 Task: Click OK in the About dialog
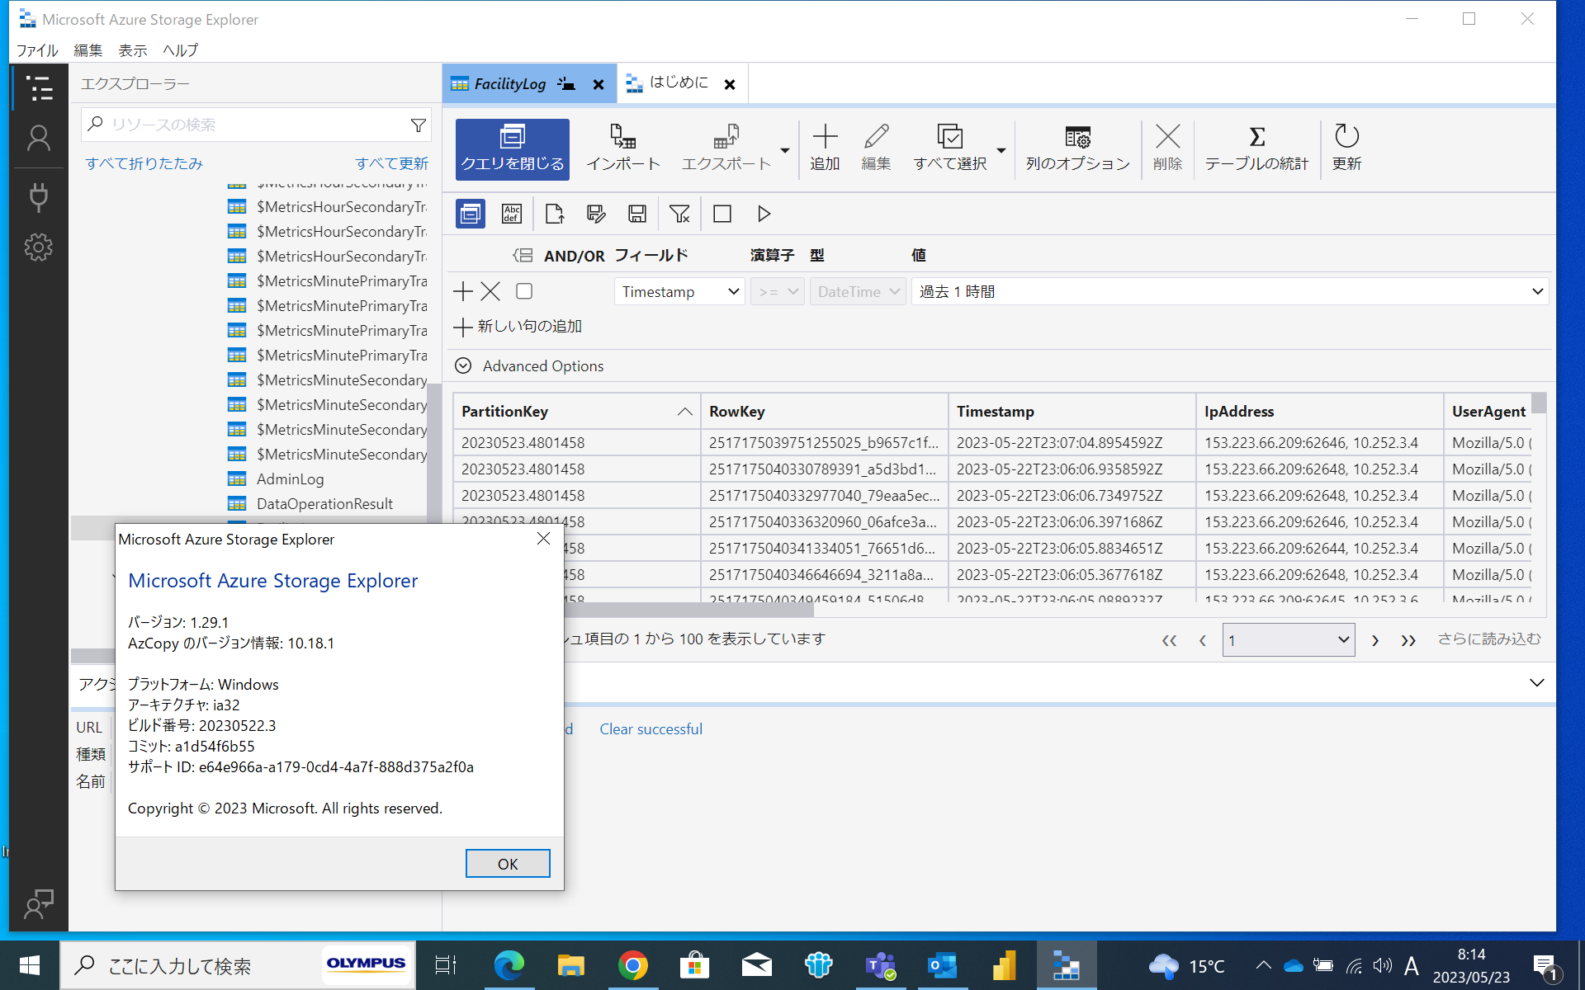(x=507, y=863)
